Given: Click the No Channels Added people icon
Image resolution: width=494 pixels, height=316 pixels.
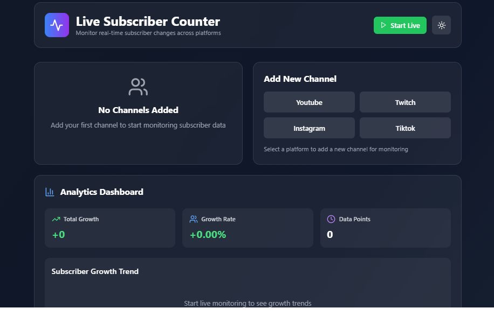Looking at the screenshot, I should (138, 86).
